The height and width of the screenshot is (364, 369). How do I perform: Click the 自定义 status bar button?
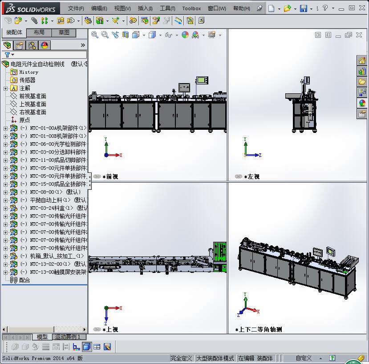304,358
